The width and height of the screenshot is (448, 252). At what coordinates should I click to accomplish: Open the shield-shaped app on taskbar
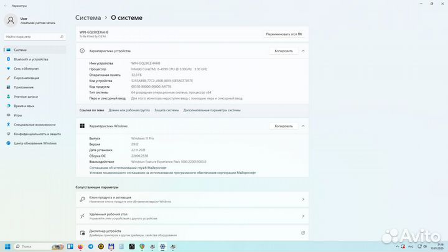click(x=142, y=246)
